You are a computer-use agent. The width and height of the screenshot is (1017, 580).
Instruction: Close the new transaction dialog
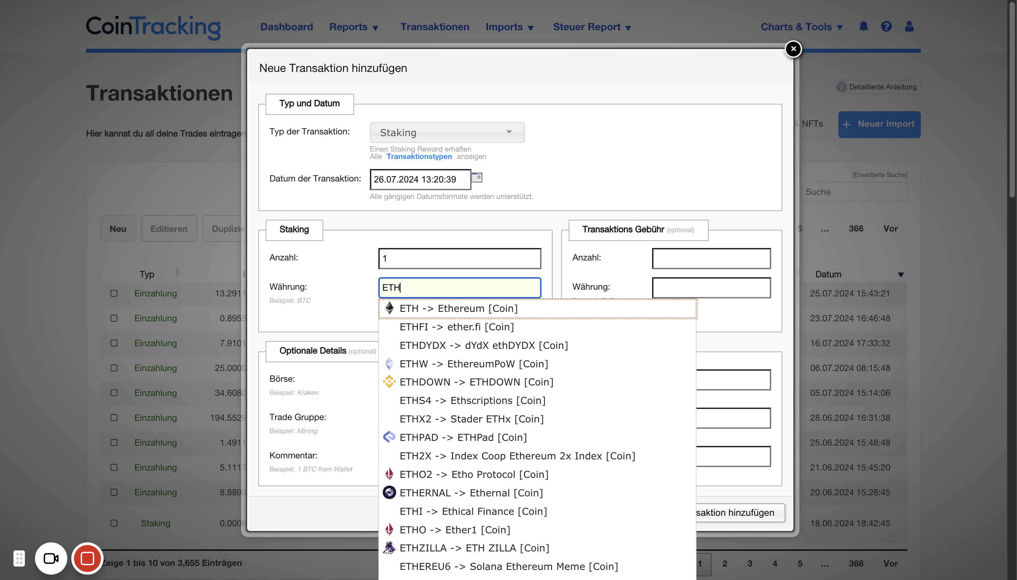[793, 49]
